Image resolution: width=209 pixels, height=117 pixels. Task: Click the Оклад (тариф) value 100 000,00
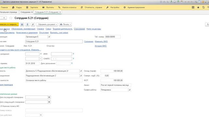(112, 71)
